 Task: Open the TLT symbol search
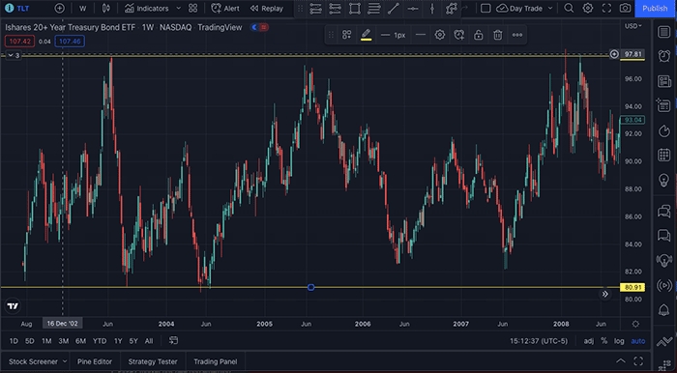coord(17,8)
